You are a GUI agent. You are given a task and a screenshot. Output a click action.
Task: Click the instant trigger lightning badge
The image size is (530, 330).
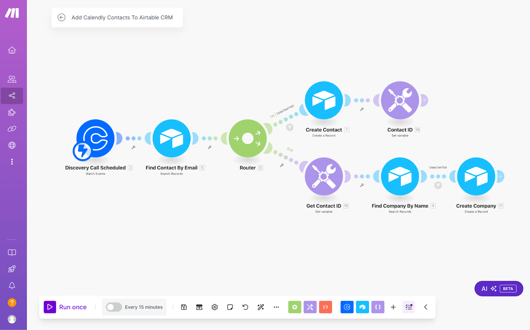(x=82, y=151)
